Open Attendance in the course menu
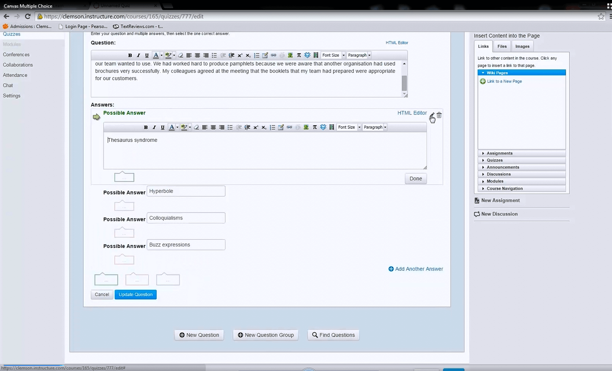Viewport: 612px width, 371px height. [15, 75]
